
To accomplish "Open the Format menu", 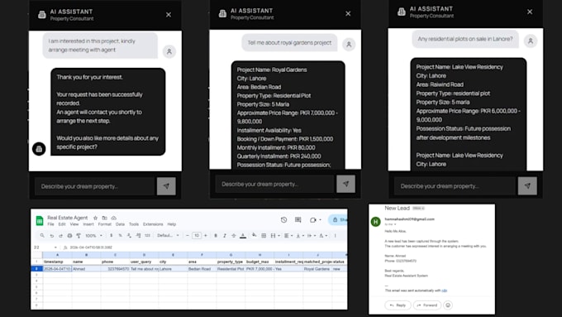I will tap(105, 224).
